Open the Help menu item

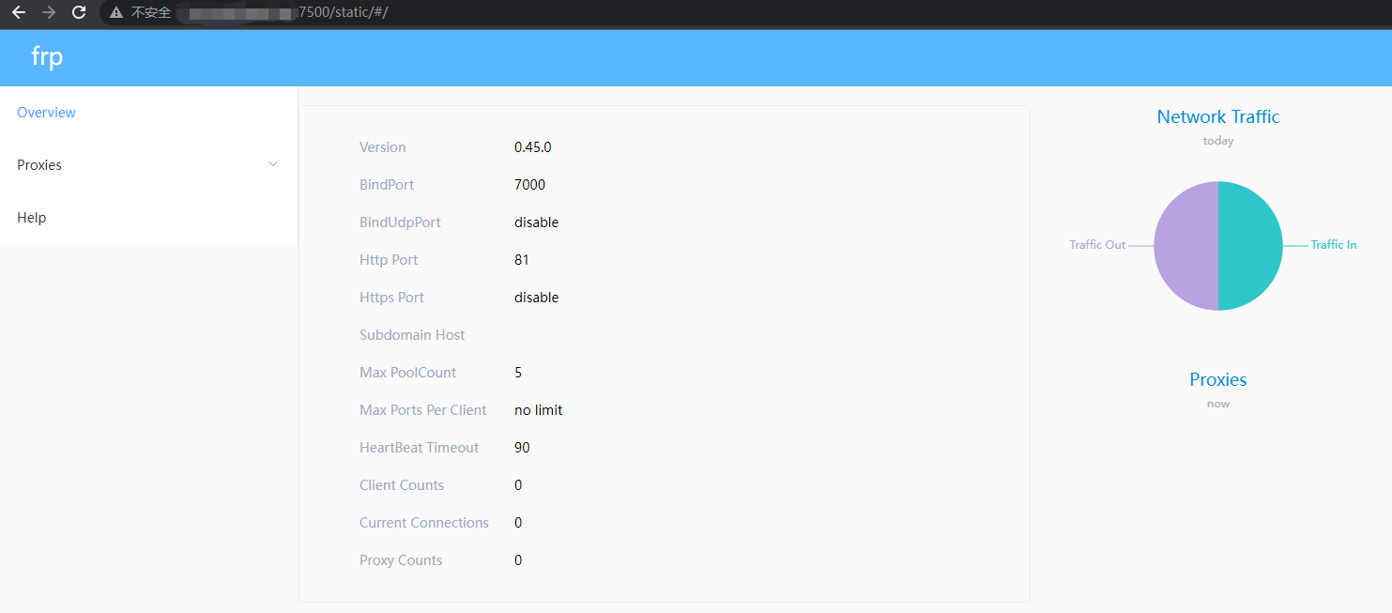pos(148,218)
